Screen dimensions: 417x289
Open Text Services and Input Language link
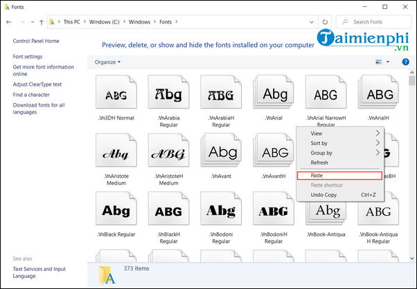click(x=39, y=272)
